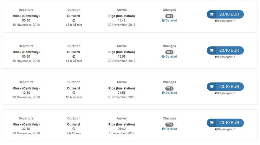Image resolution: width=260 pixels, height=145 pixels.
Task: Select the 23.10 EUR ticket arriving 13:55
Action: pyautogui.click(x=229, y=50)
